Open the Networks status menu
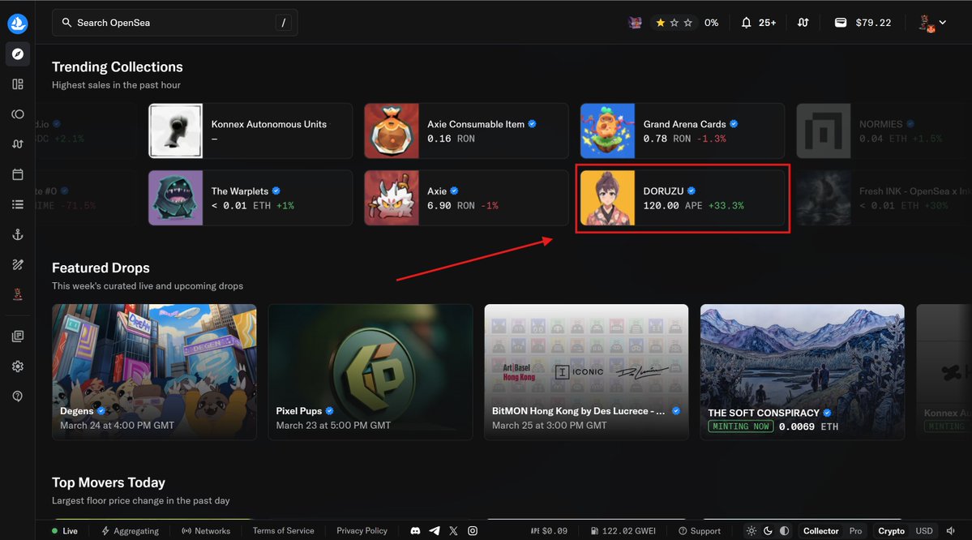This screenshot has height=540, width=972. 206,531
